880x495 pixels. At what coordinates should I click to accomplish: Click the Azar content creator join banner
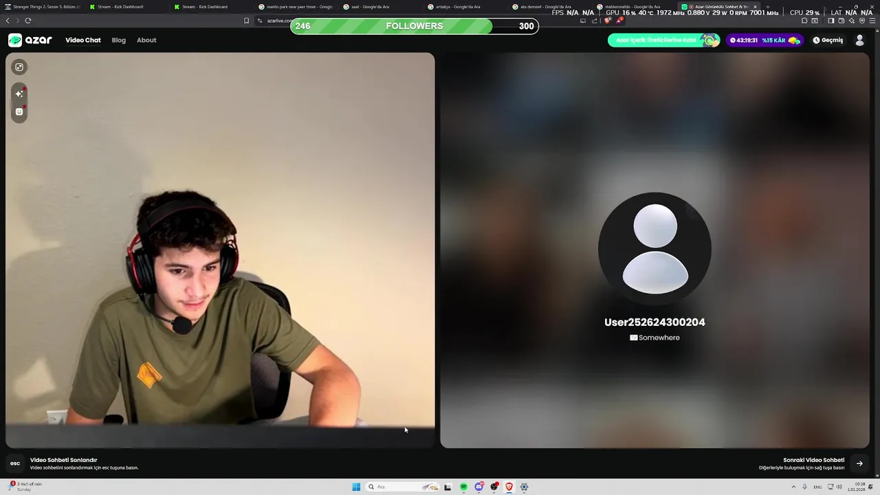(663, 40)
